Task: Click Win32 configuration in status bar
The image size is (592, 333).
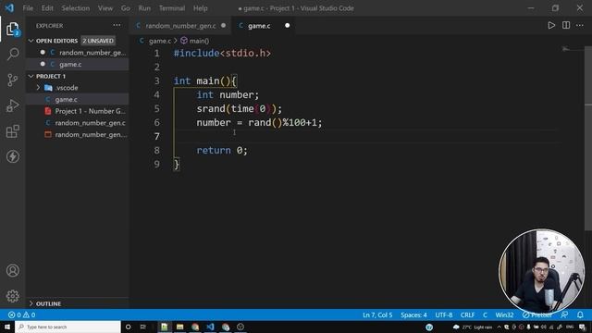Action: (x=504, y=314)
